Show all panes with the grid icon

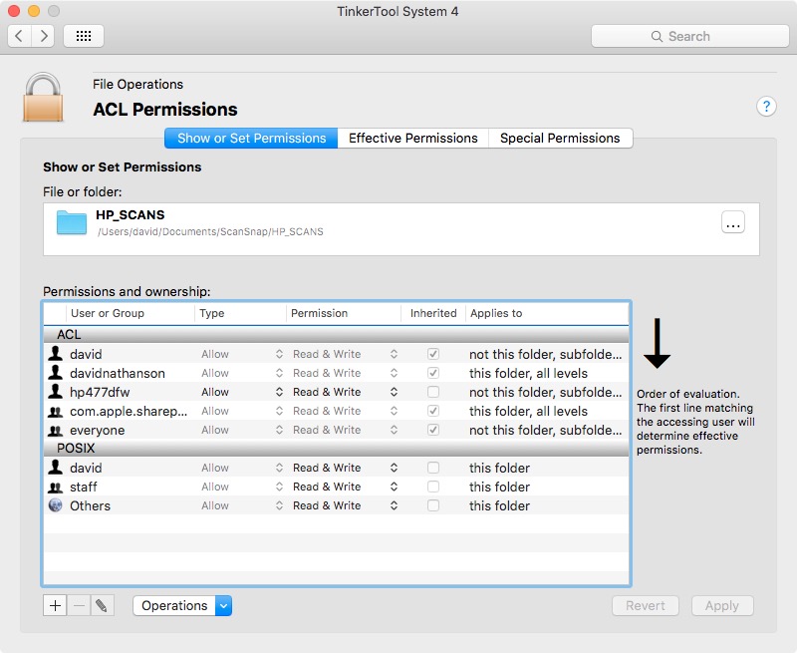(x=84, y=36)
